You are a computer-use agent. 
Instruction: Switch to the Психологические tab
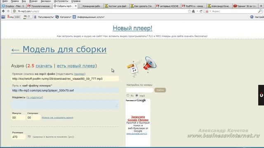[x=40, y=6]
